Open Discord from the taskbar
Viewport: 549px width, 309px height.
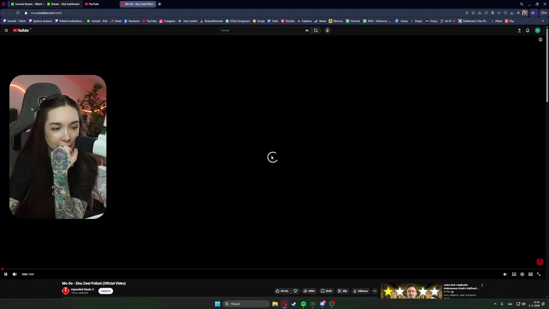tap(322, 304)
